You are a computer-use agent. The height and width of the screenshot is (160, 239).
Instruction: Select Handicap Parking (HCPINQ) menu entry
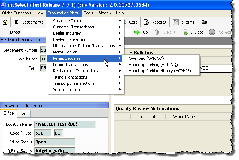(x=153, y=65)
